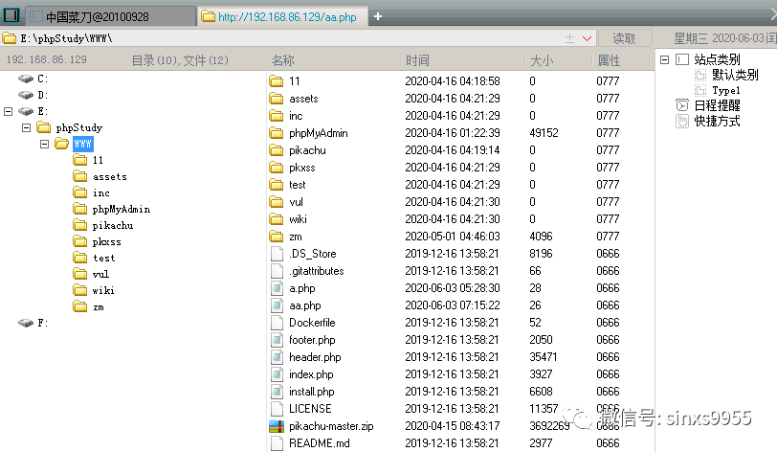Select 默认类别 category
The height and width of the screenshot is (452, 777).
(x=735, y=75)
